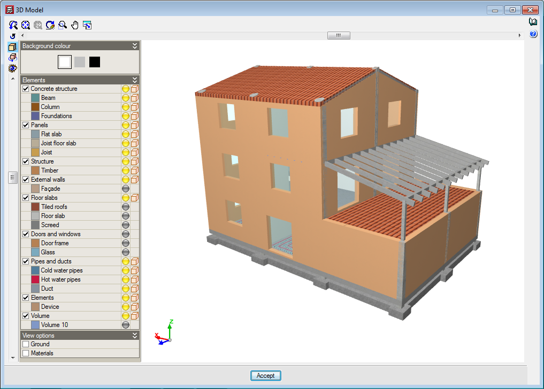Select the rotating cube orbit view icon
This screenshot has height=389, width=544.
13,57
